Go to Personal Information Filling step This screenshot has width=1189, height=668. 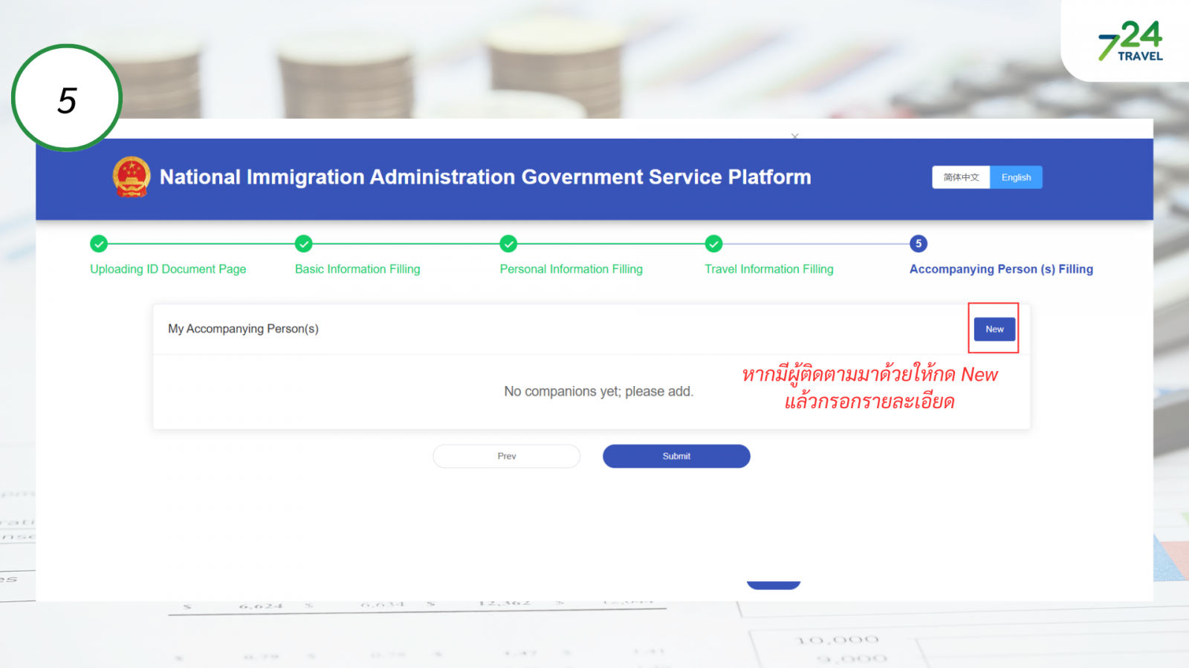click(571, 269)
